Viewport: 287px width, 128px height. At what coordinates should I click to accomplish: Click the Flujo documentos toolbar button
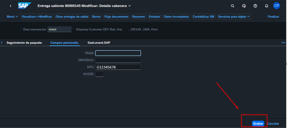click(117, 17)
